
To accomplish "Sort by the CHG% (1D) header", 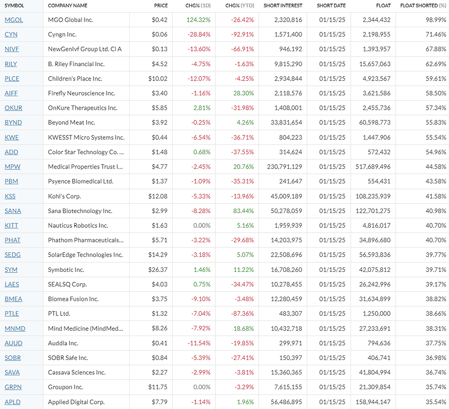I will (198, 5).
